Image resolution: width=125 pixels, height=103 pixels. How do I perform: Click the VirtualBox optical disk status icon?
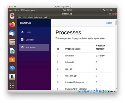click(83, 91)
